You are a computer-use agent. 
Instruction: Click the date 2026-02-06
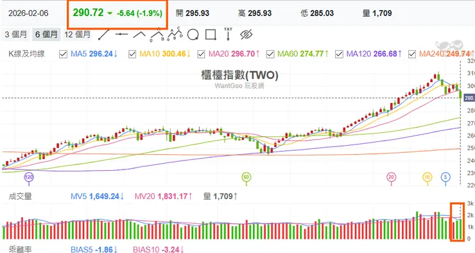pyautogui.click(x=28, y=13)
